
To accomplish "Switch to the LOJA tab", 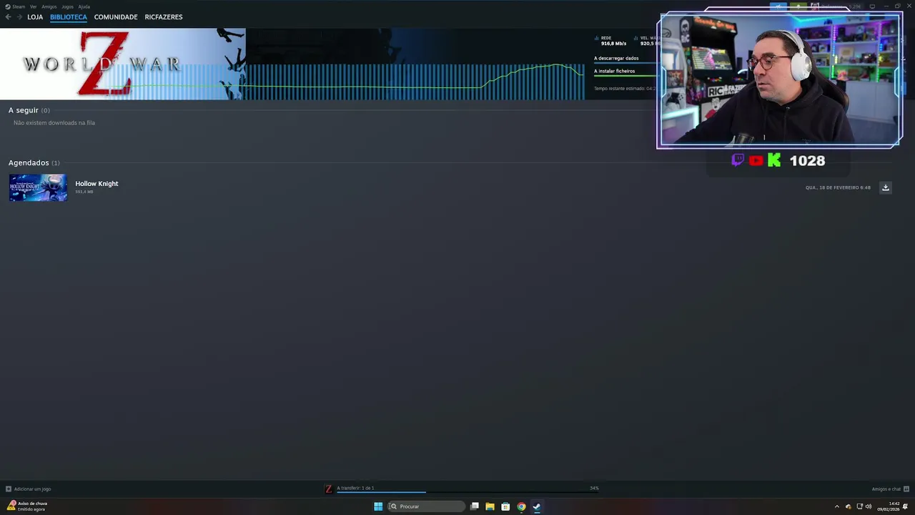I will pos(35,17).
